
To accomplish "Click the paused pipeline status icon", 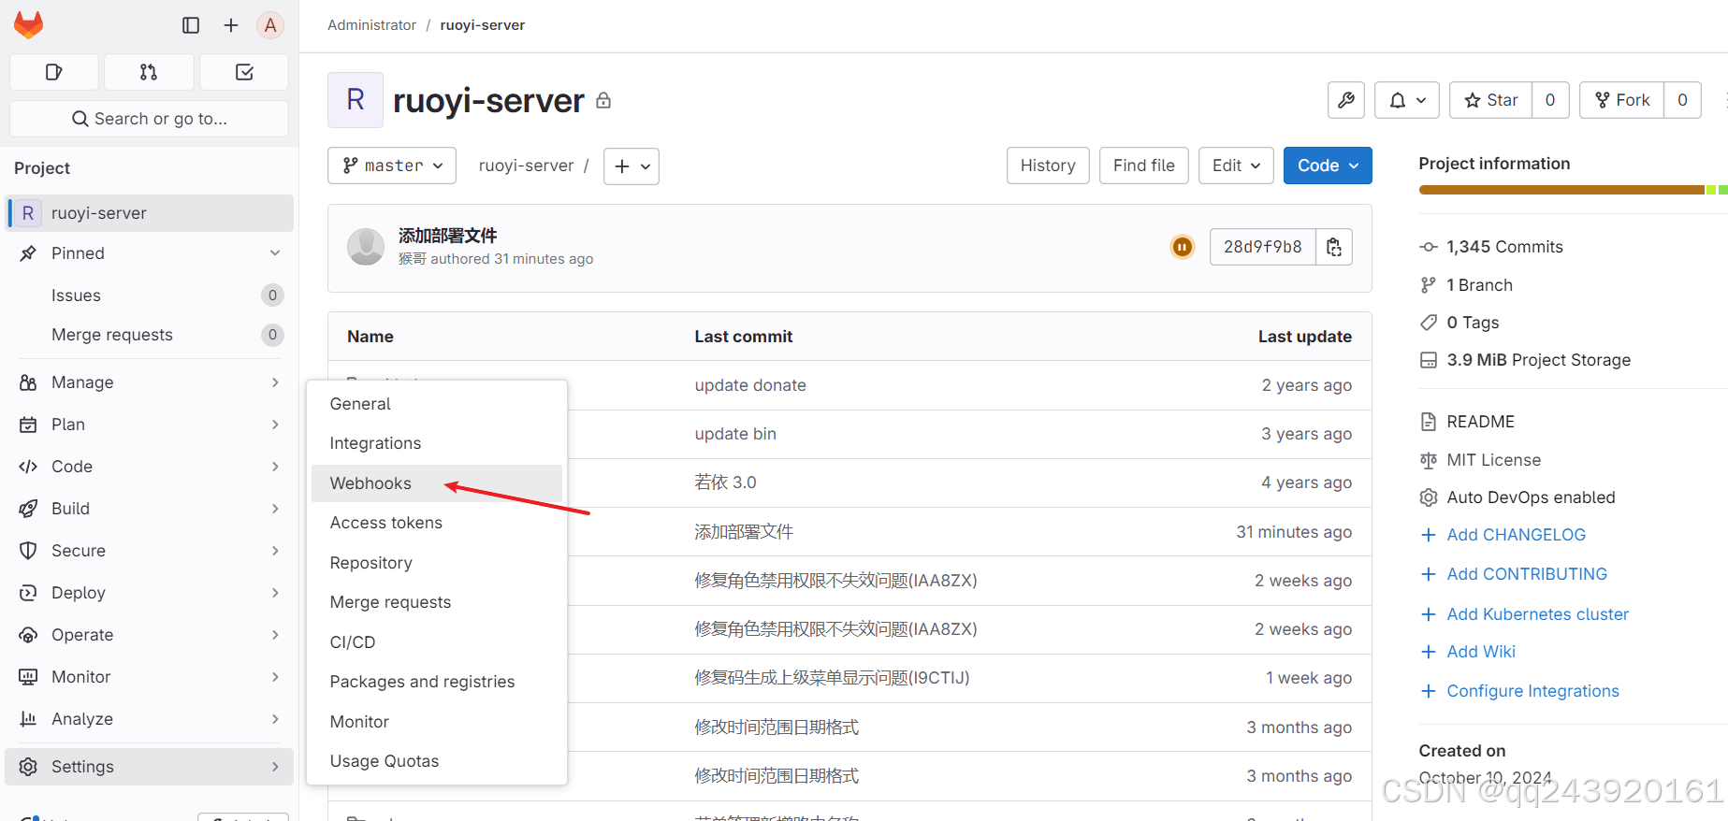I will (1183, 247).
